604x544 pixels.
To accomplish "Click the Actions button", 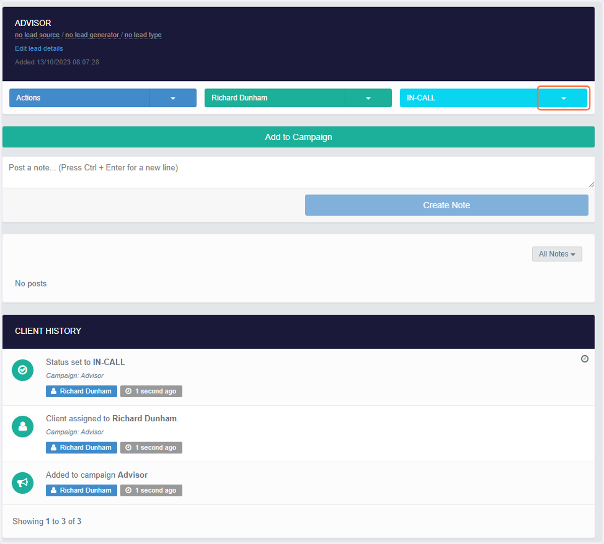I will (80, 98).
